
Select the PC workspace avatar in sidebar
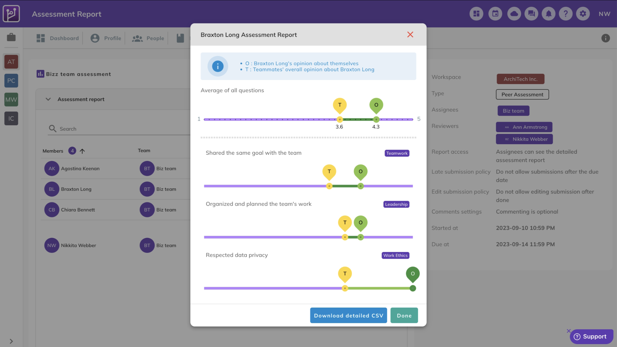pos(11,81)
